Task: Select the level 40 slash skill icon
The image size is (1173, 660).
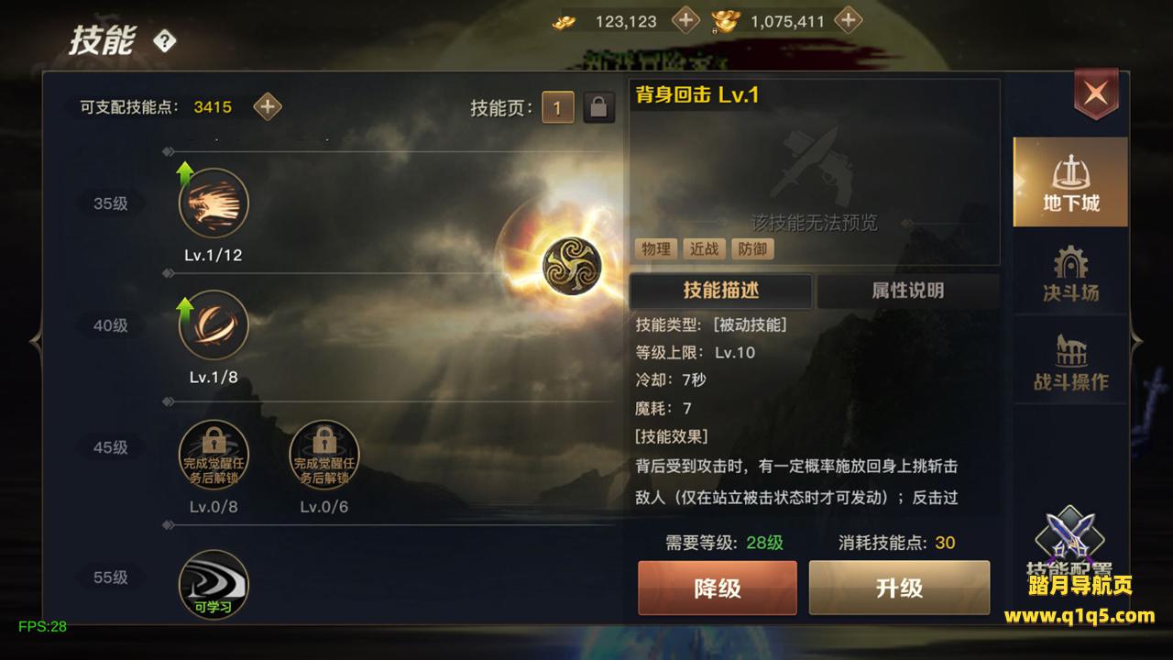Action: [x=214, y=325]
